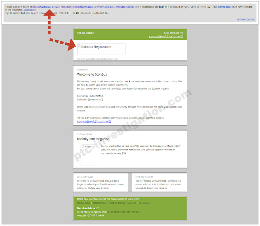Click the 'Copyright © 2012 IconBux' text

click(90, 216)
